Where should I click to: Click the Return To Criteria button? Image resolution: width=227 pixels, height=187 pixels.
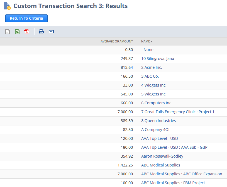click(x=26, y=18)
